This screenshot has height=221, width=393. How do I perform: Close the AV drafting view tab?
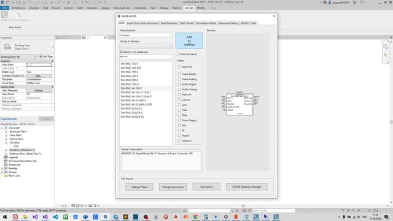tap(105, 37)
